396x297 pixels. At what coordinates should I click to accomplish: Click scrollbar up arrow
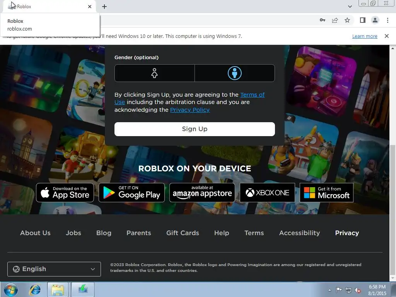[393, 48]
